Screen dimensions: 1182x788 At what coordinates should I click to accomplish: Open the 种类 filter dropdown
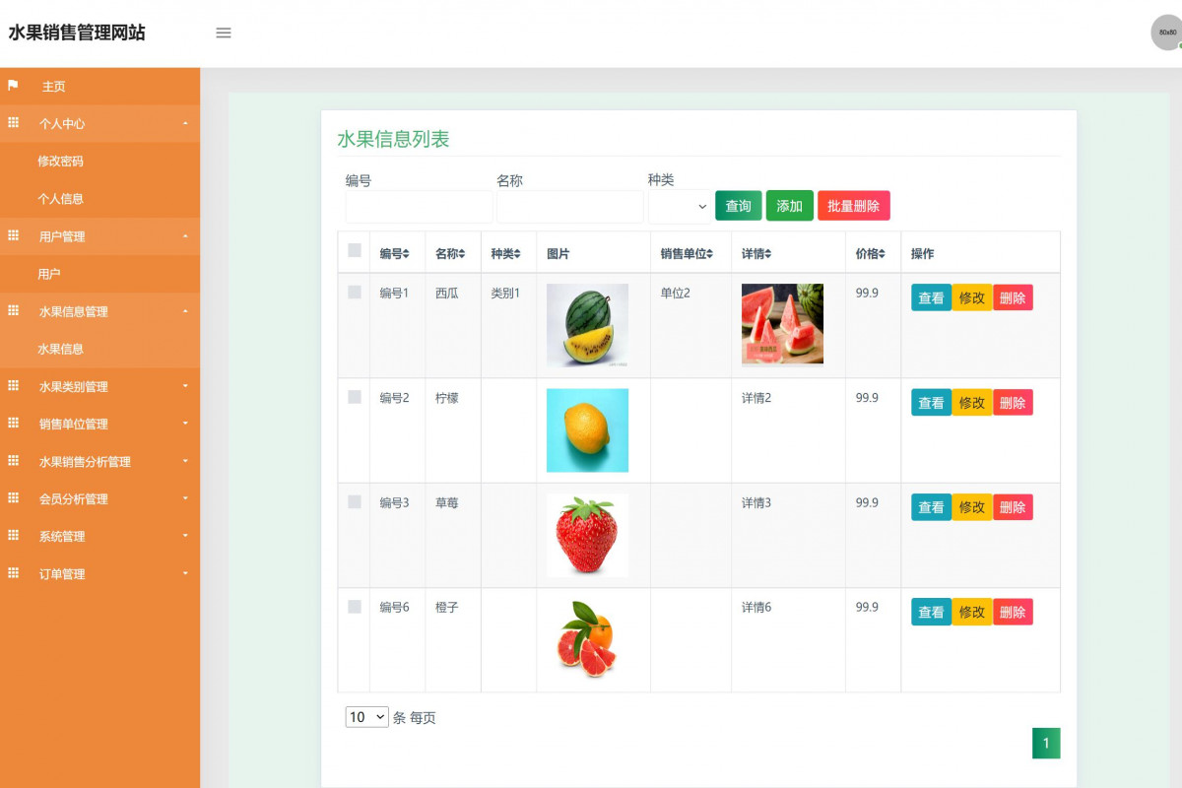pyautogui.click(x=678, y=206)
